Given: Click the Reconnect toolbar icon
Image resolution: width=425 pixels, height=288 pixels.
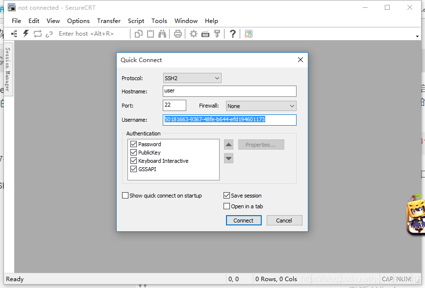Looking at the screenshot, I should [x=37, y=34].
